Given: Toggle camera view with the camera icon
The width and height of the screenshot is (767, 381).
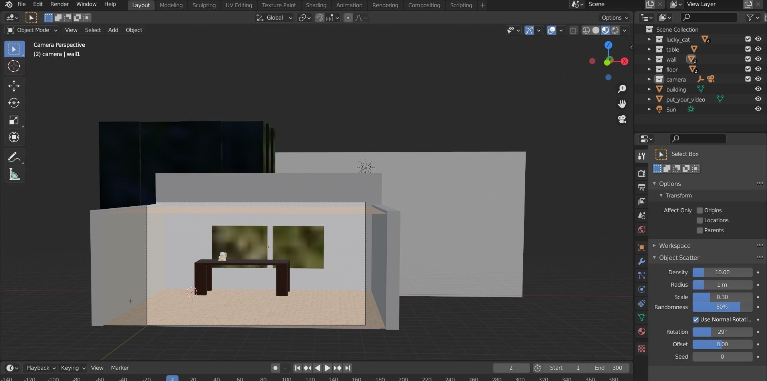Looking at the screenshot, I should point(622,119).
